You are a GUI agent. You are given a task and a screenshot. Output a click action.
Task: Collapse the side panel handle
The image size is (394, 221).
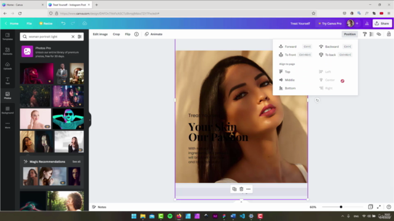(90, 120)
